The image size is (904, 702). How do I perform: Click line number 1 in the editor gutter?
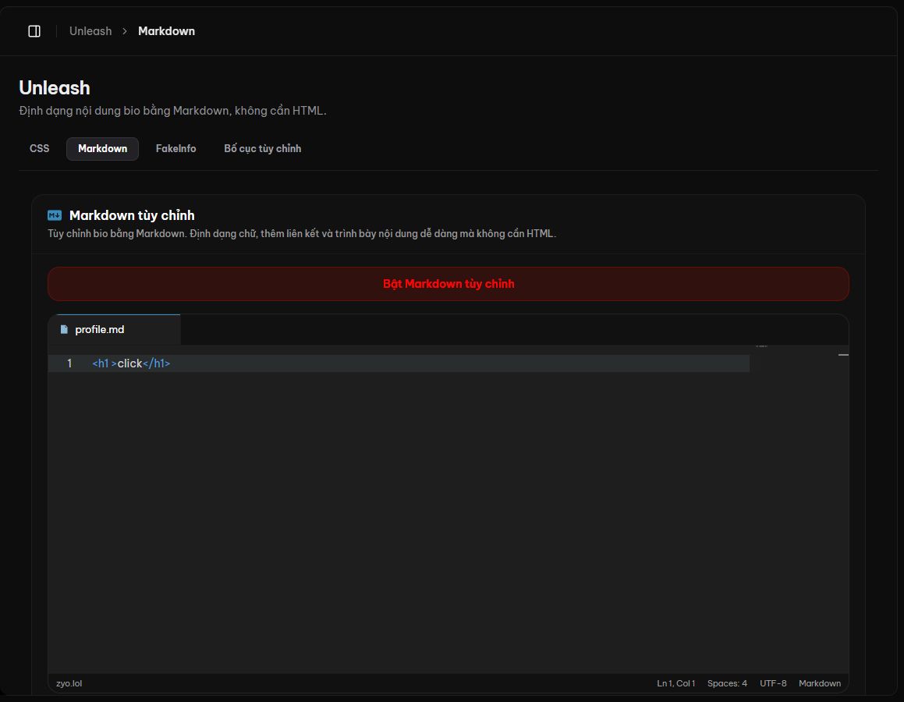pos(69,363)
